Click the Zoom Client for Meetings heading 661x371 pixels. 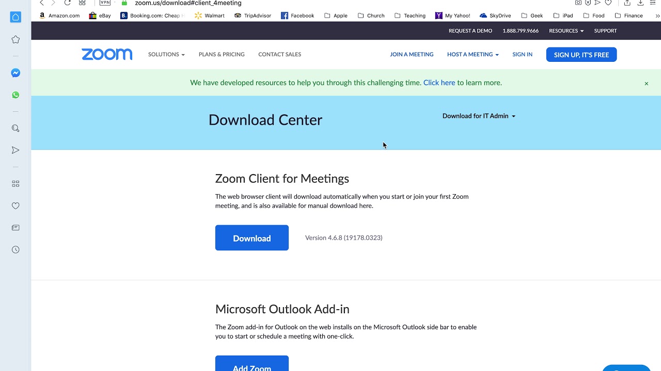tap(282, 179)
